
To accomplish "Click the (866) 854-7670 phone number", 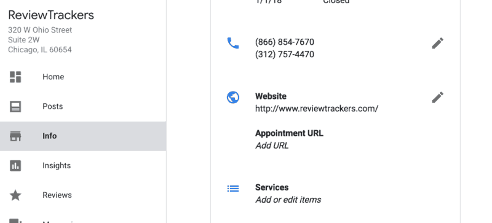I will click(x=285, y=42).
